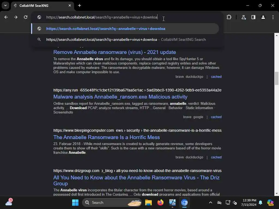Choose the CollabVM SearXNG Search suggestion
This screenshot has height=209, width=279.
click(125, 40)
